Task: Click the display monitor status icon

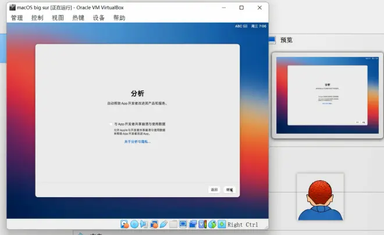Action: coord(183,224)
